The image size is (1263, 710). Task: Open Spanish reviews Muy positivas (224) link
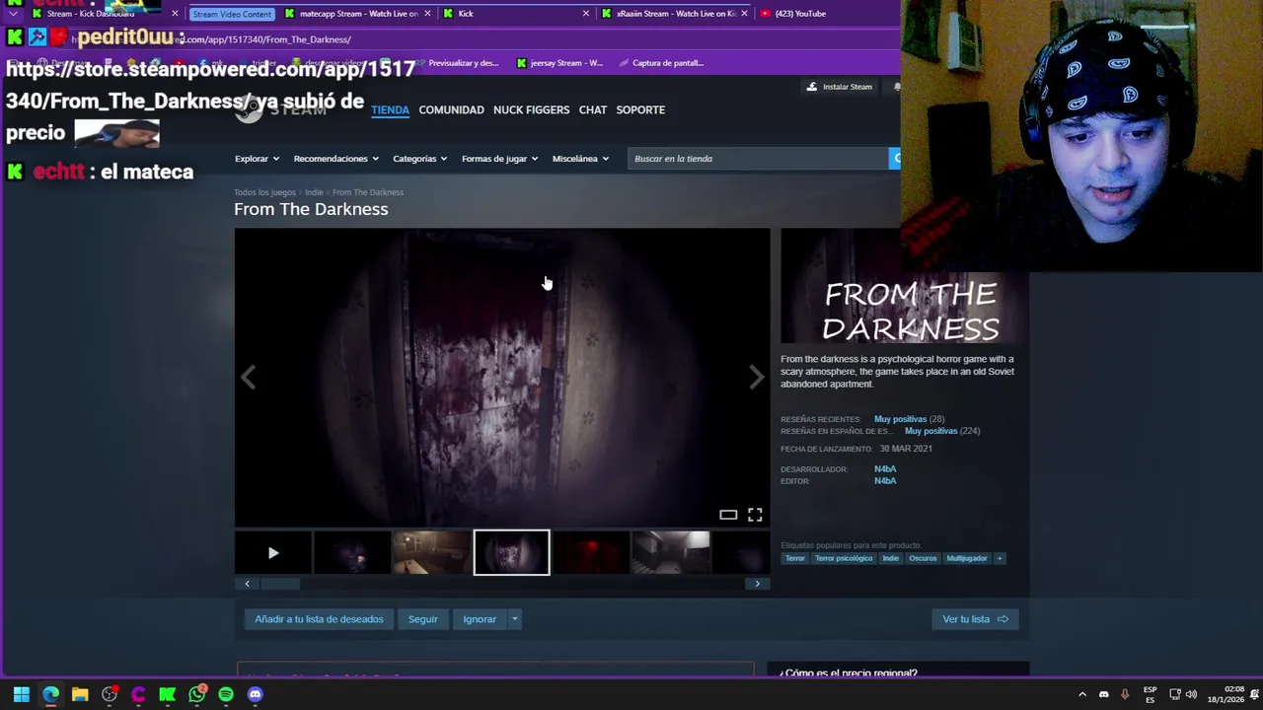(942, 431)
